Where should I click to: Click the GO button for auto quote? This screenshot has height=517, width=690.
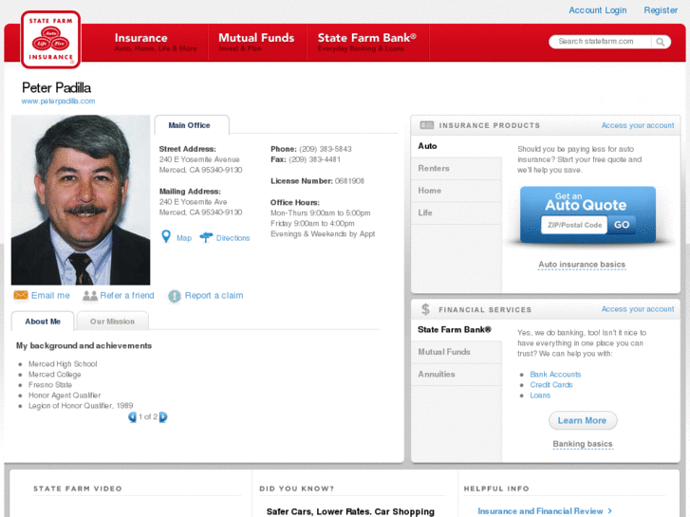click(x=622, y=225)
